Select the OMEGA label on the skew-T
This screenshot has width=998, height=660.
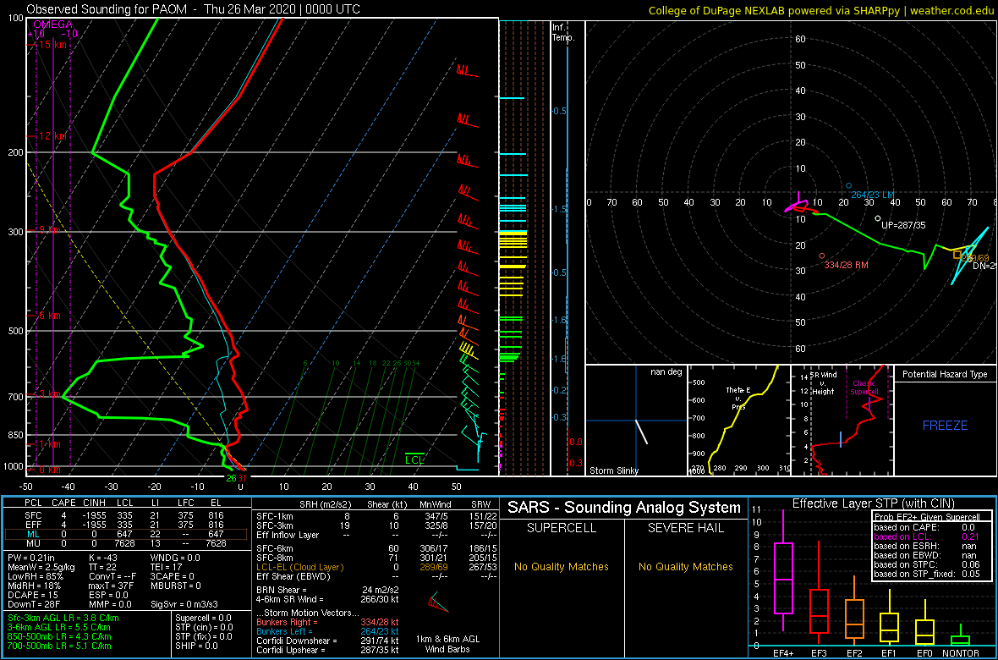[52, 25]
